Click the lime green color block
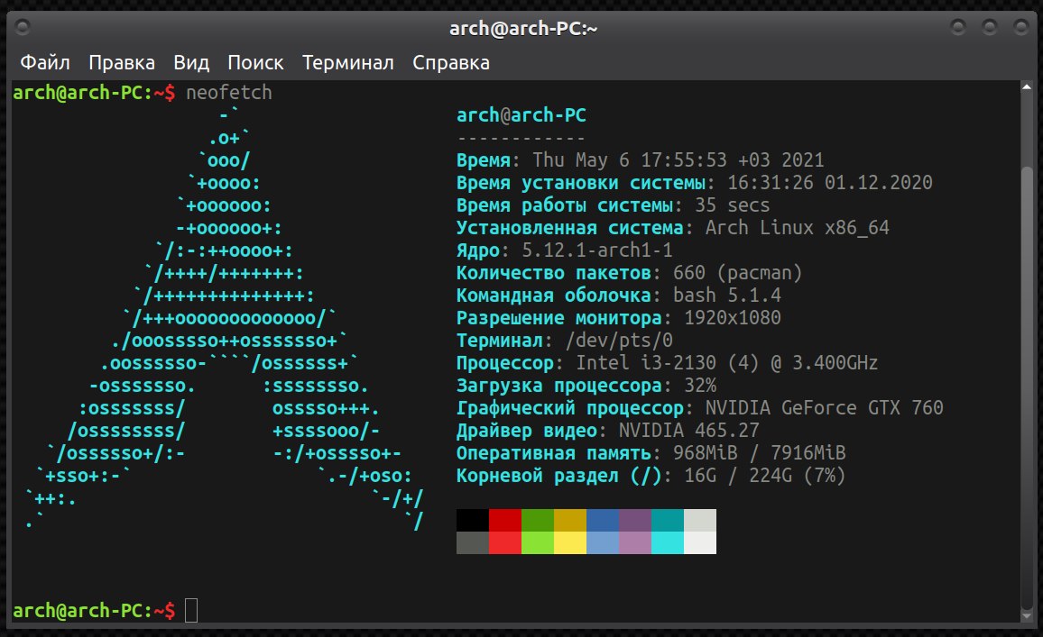The height and width of the screenshot is (637, 1043). coord(538,542)
